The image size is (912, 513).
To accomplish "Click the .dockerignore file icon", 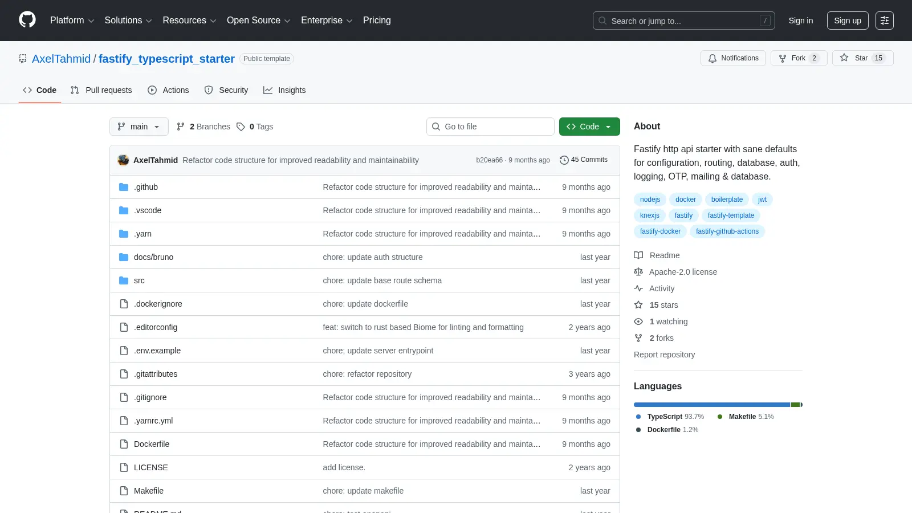I will (124, 304).
